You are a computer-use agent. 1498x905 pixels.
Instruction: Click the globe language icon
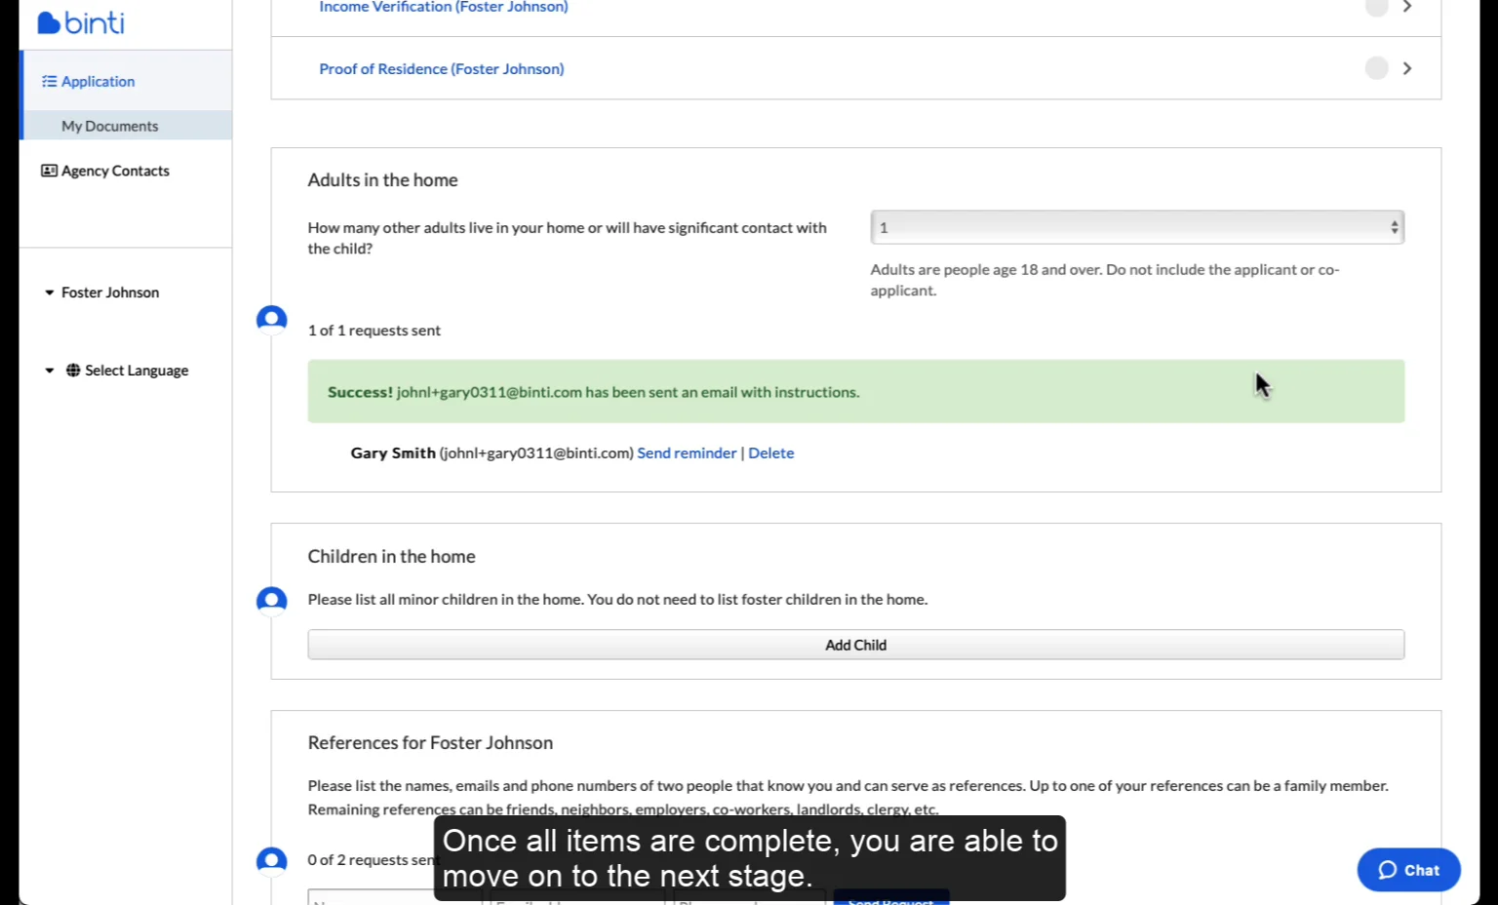73,371
